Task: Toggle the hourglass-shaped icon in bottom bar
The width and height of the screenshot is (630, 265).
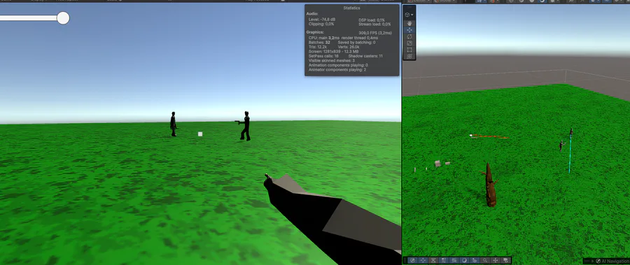Action: point(433,260)
